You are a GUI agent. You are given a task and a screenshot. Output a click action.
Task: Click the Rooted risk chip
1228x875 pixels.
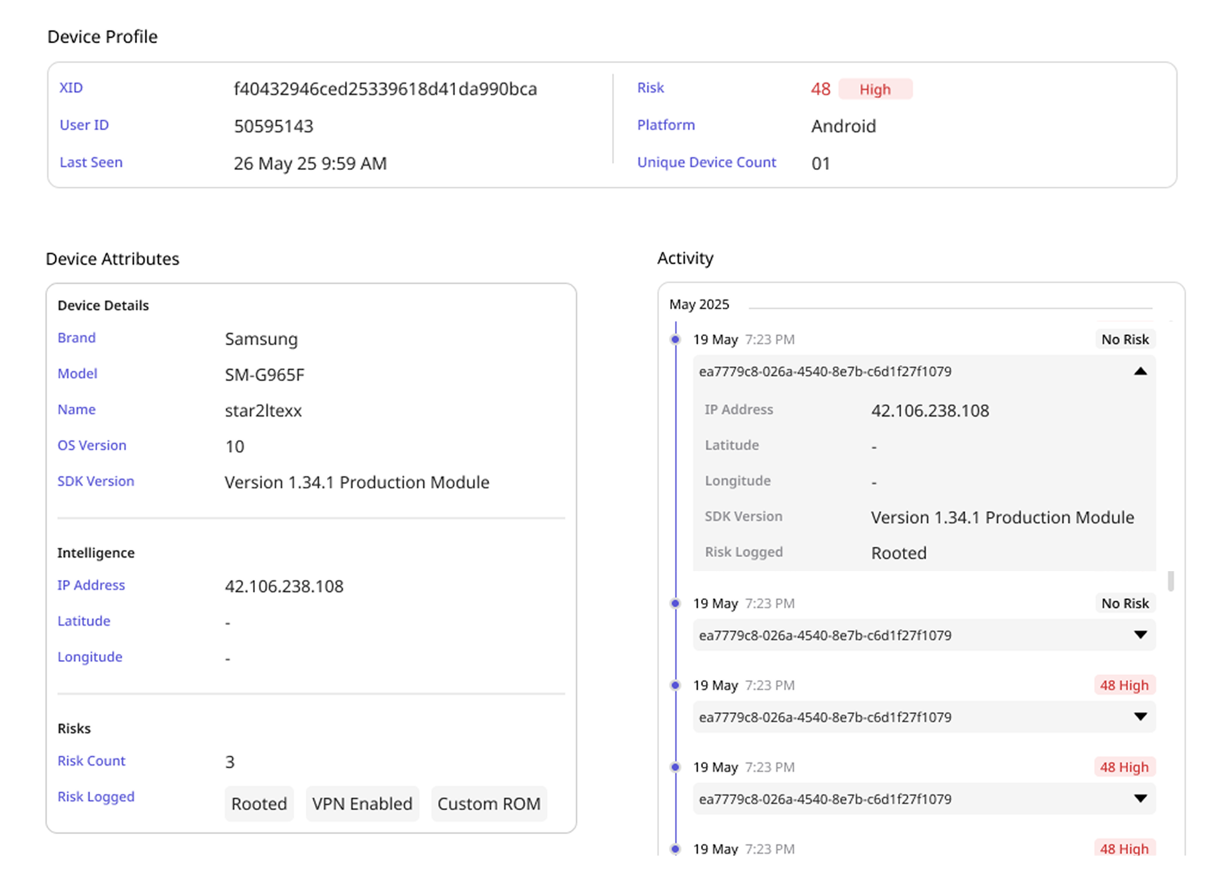click(259, 804)
